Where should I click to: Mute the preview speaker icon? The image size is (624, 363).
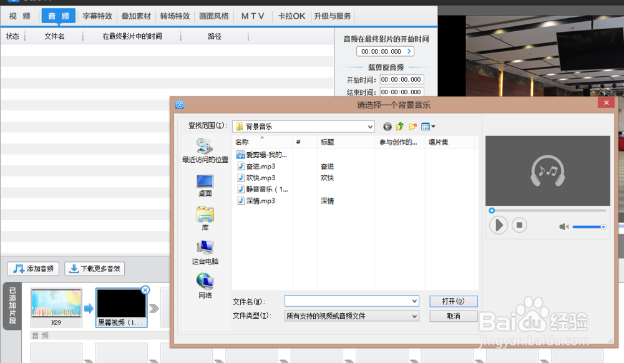coord(563,226)
